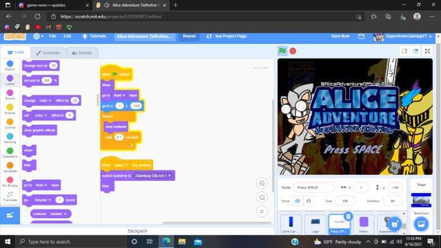Switch to the Code tab
The width and height of the screenshot is (441, 248).
click(x=16, y=53)
